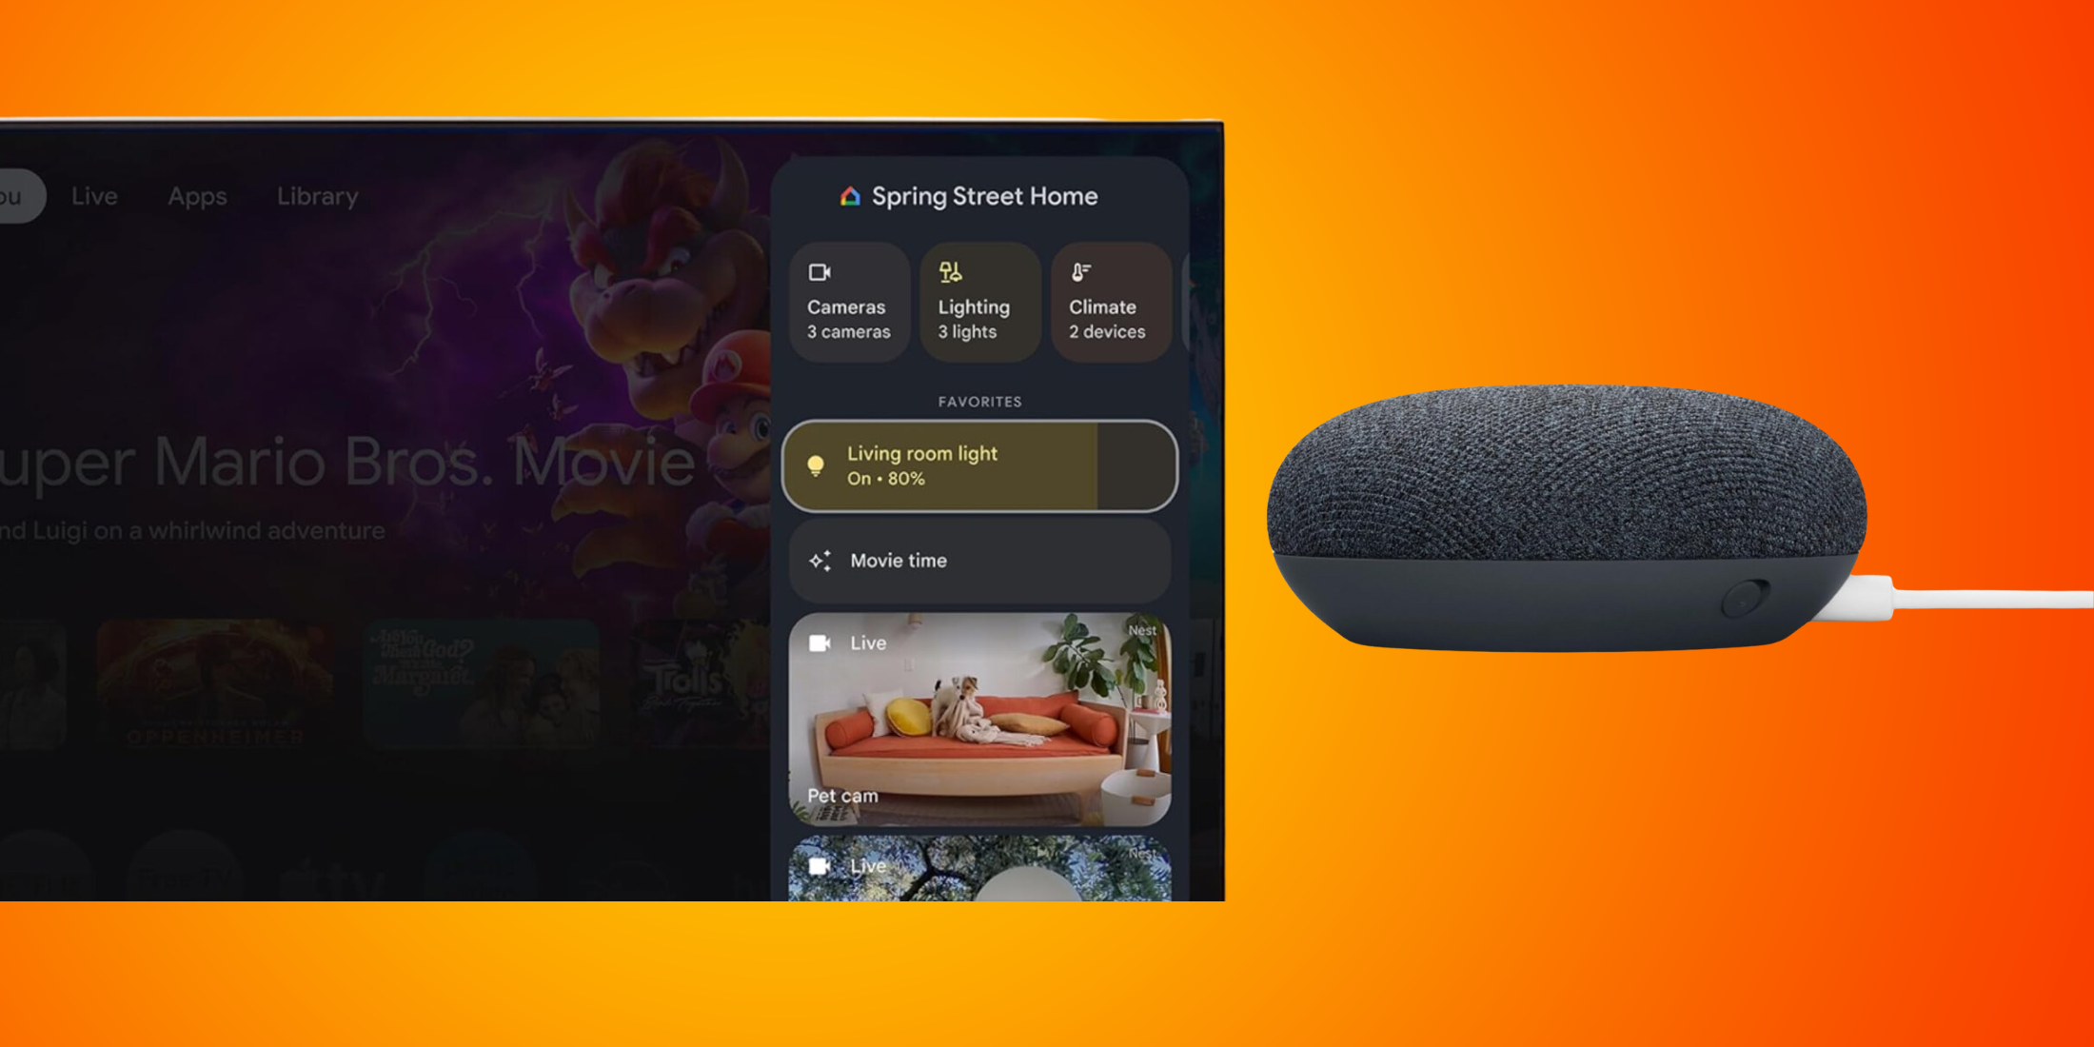Select the Live tab in navigation bar
This screenshot has width=2094, height=1047.
pyautogui.click(x=93, y=193)
